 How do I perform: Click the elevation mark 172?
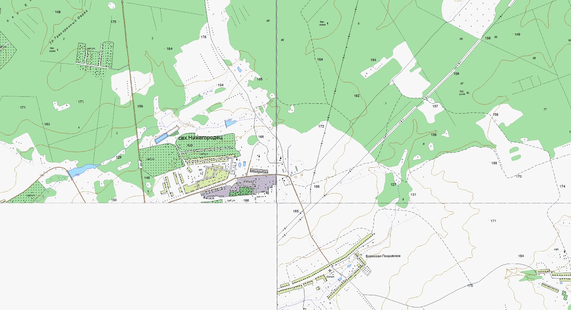[321, 126]
